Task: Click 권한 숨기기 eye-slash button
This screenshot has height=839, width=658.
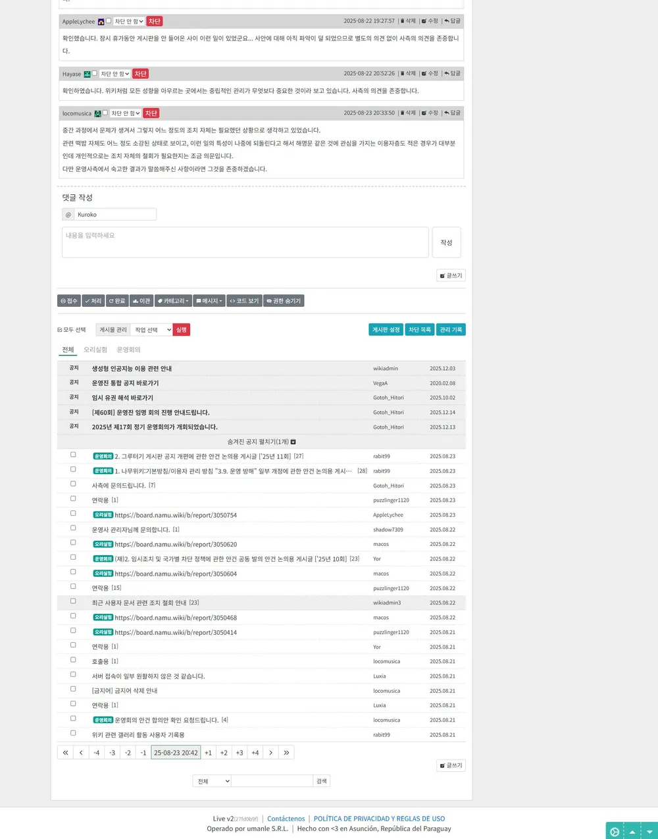Action: pyautogui.click(x=284, y=301)
